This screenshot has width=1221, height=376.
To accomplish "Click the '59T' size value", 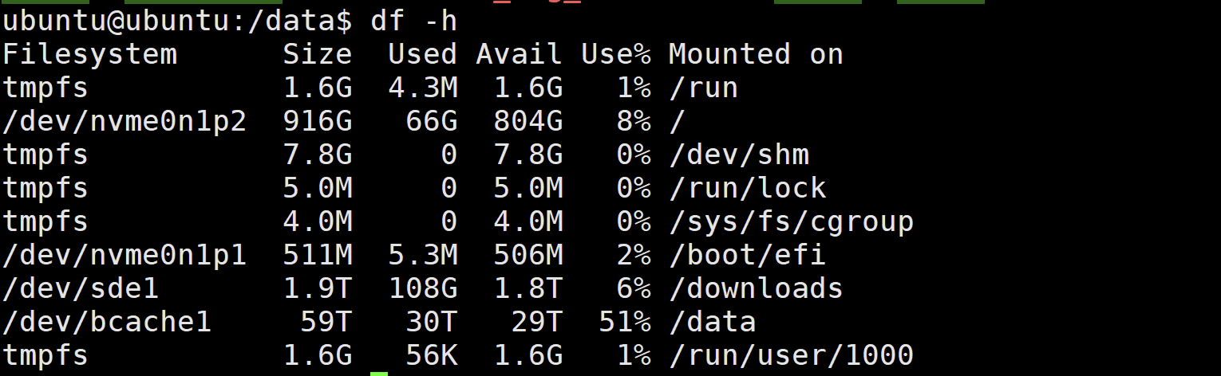I will click(326, 322).
